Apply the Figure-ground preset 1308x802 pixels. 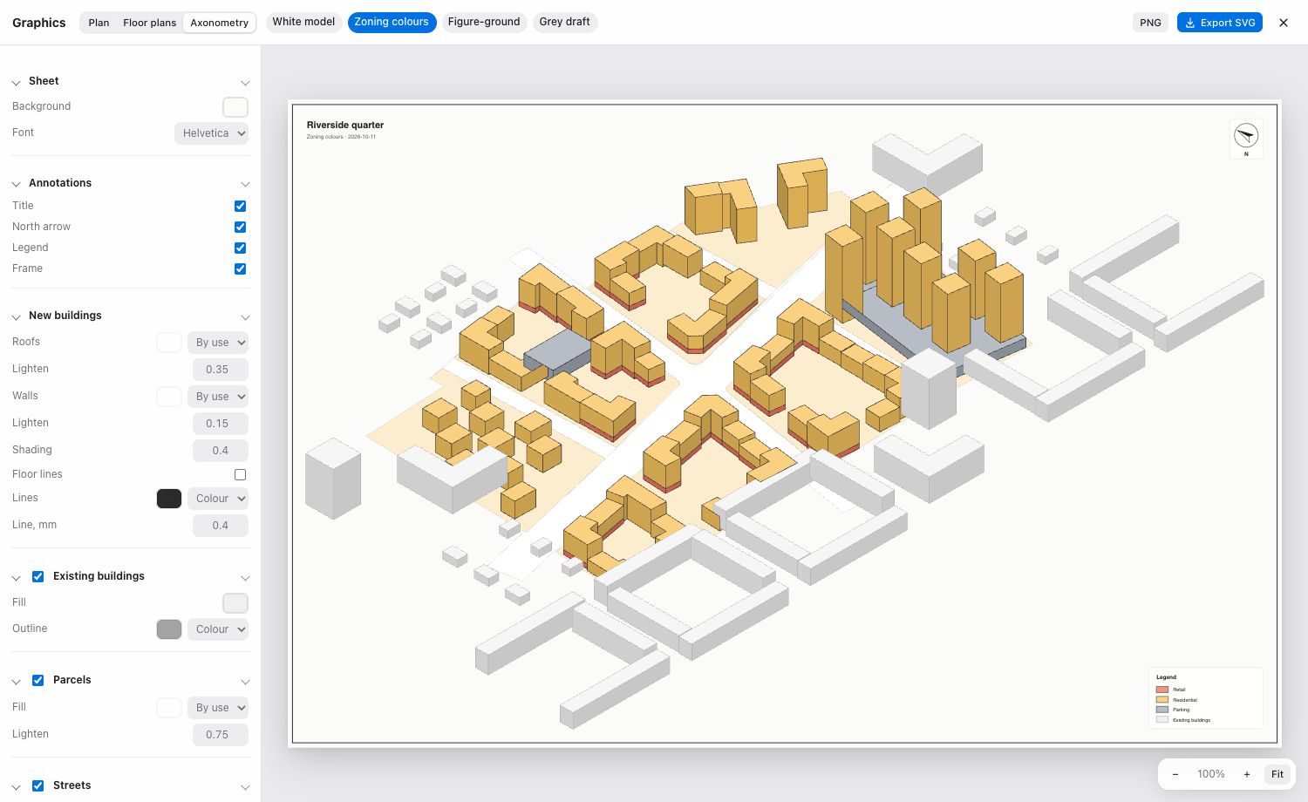coord(484,22)
